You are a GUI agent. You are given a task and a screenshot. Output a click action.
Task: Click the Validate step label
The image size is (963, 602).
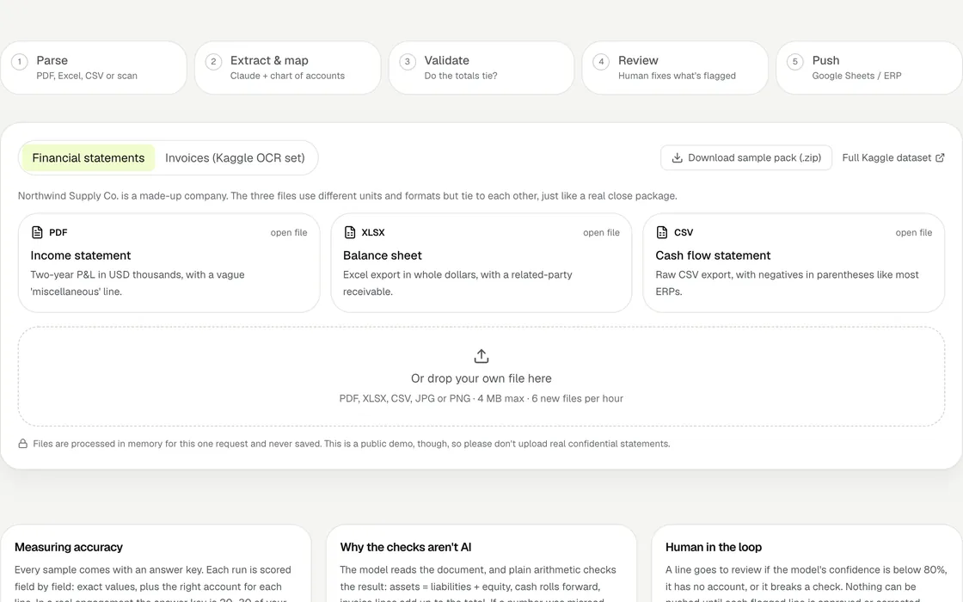[x=446, y=60]
